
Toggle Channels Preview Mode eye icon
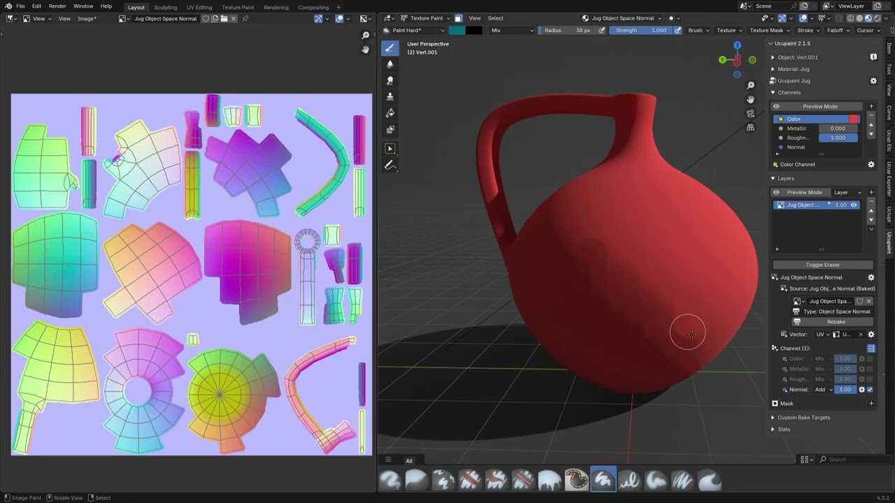(776, 106)
